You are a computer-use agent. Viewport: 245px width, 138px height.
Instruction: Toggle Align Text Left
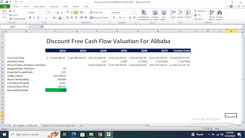coord(67,18)
